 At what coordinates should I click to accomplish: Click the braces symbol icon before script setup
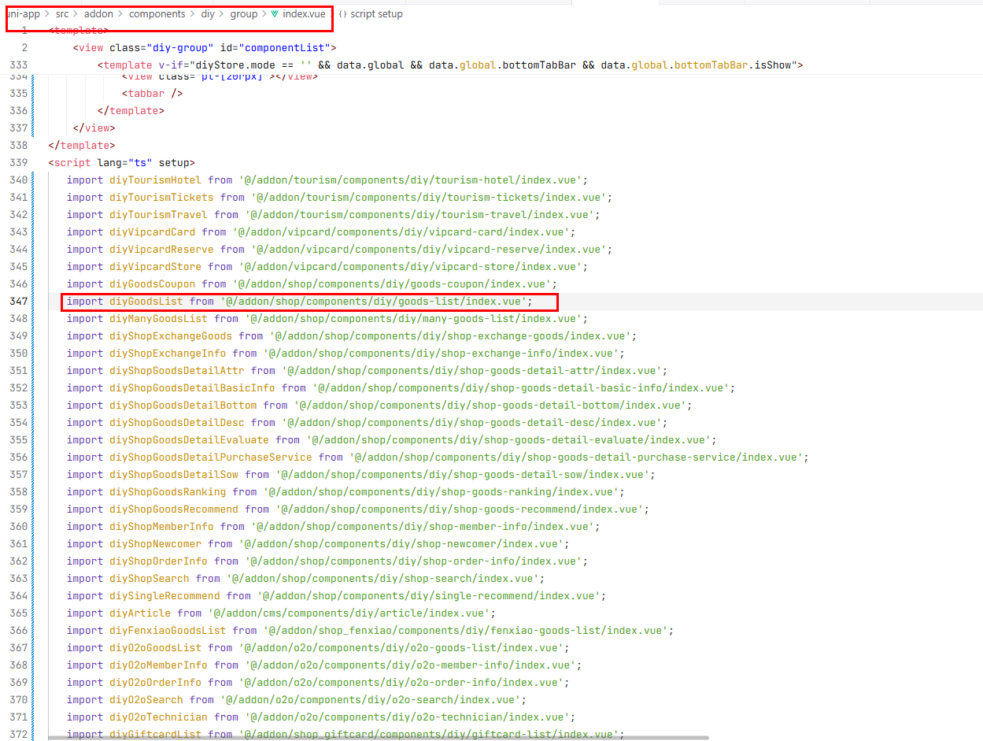[x=342, y=14]
